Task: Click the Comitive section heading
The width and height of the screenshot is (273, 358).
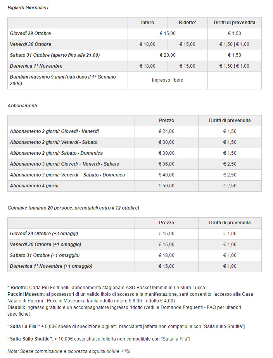Action: click(x=73, y=208)
